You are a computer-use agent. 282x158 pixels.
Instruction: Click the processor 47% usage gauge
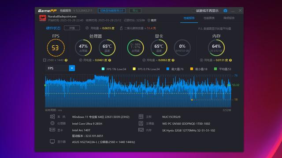(83, 48)
